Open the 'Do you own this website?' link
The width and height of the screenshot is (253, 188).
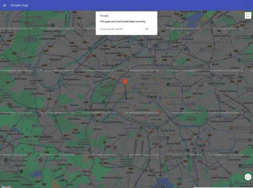[112, 29]
